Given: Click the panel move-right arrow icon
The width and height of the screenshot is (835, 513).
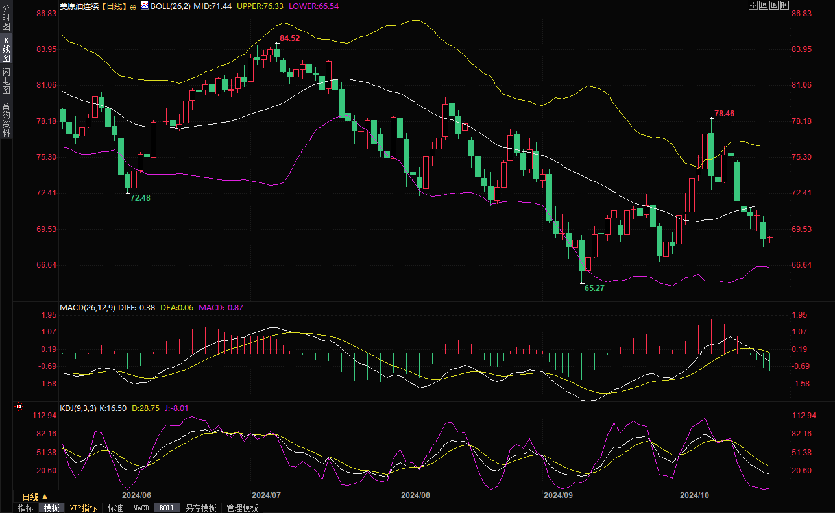Looking at the screenshot, I should pyautogui.click(x=784, y=5).
